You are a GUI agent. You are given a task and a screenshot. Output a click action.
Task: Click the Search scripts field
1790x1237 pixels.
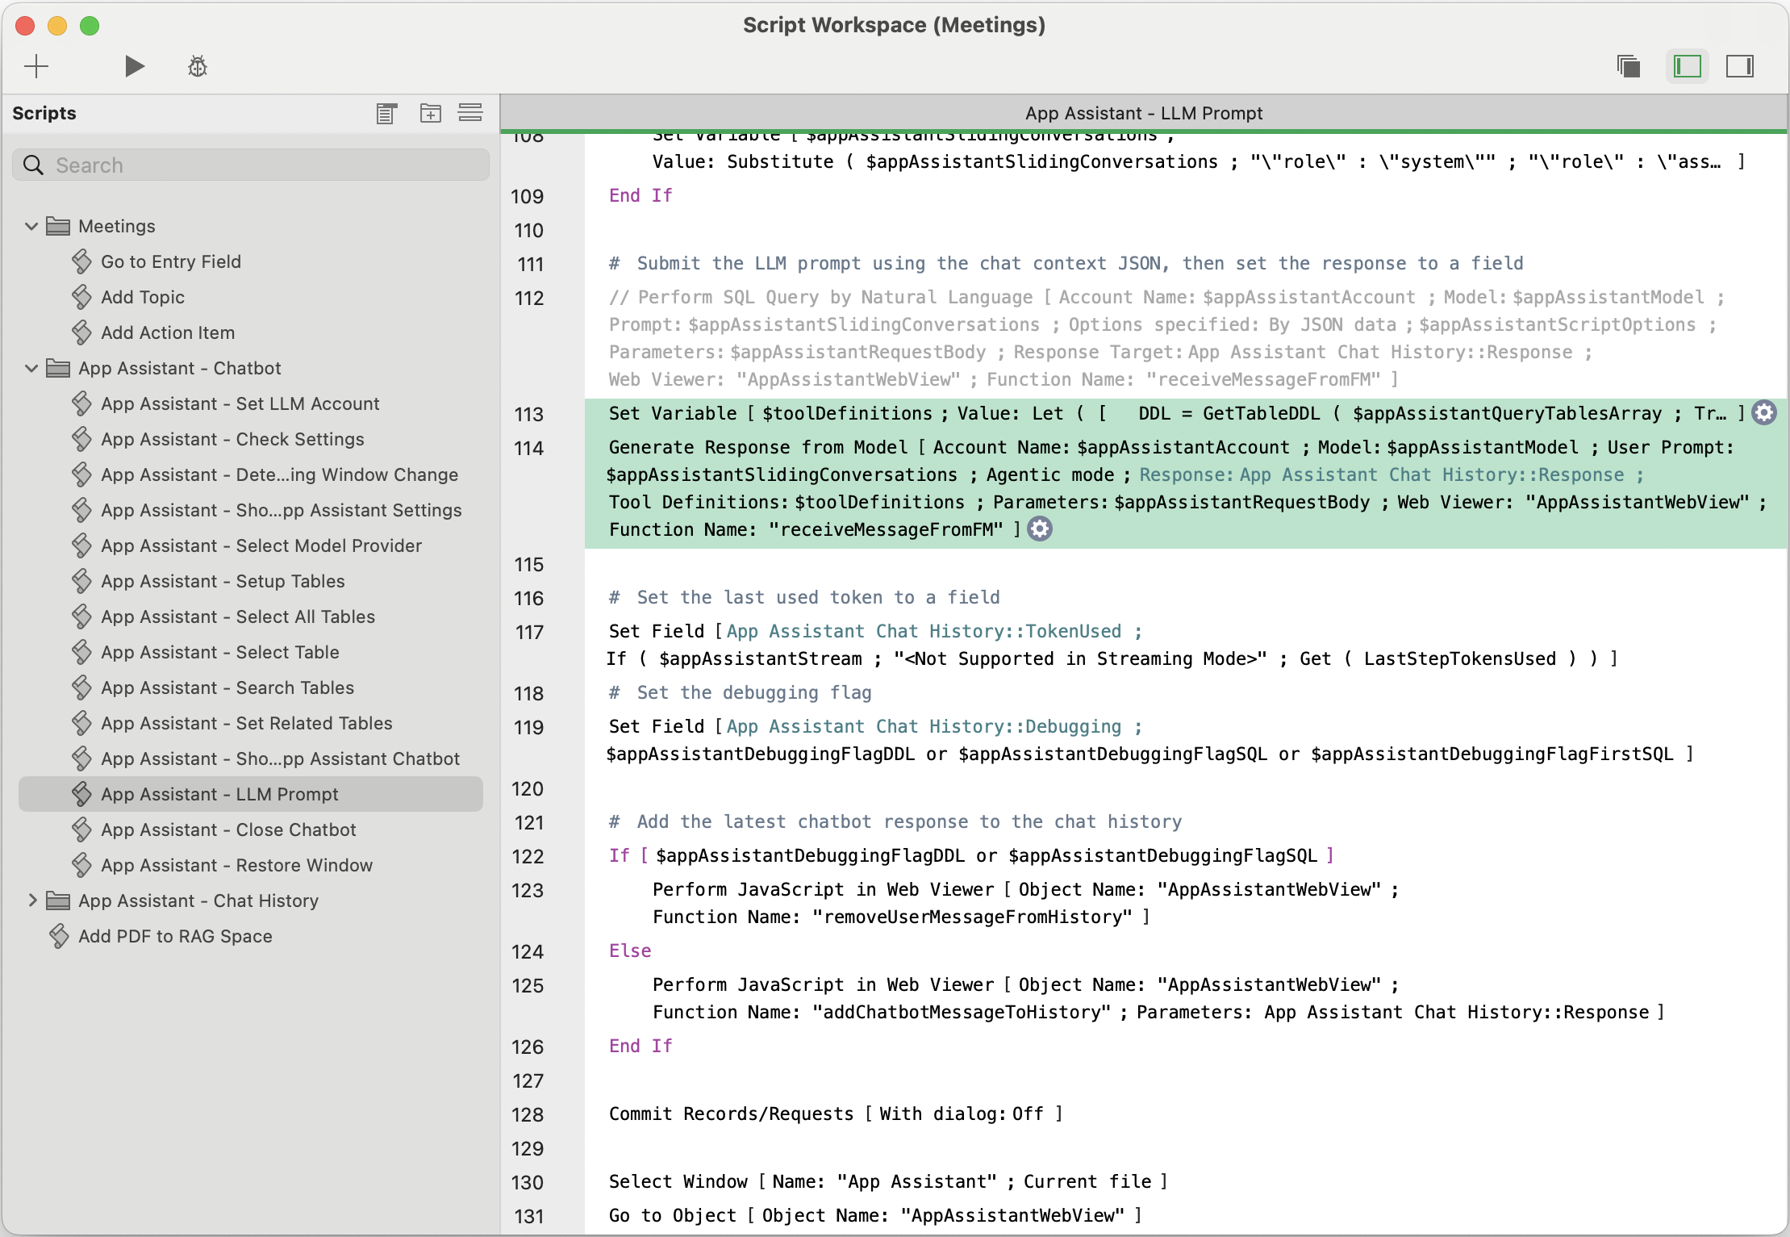click(x=251, y=165)
